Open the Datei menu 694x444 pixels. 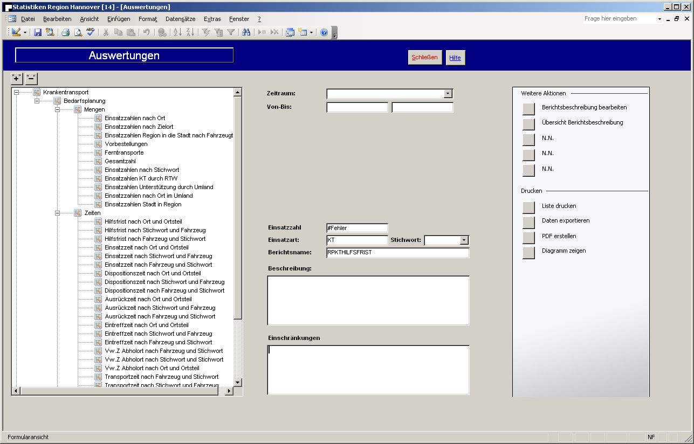28,19
